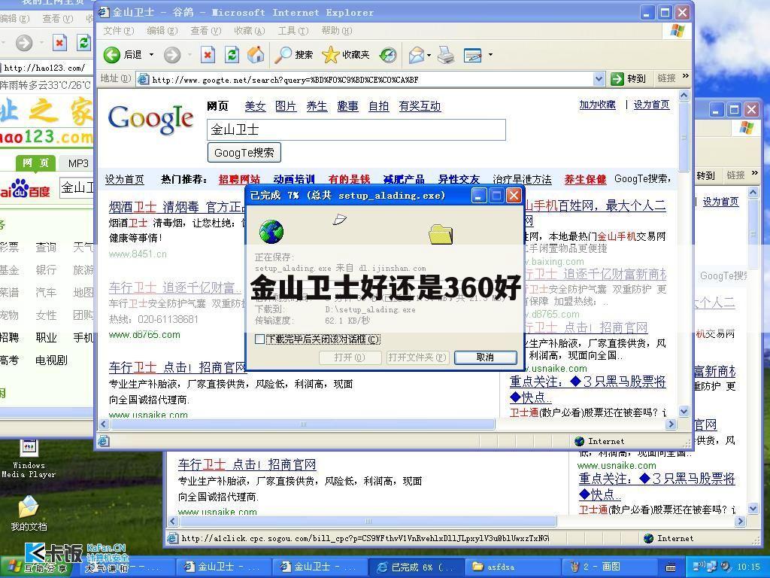Click the Home icon in the IE toolbar
The image size is (770, 578).
coord(256,54)
